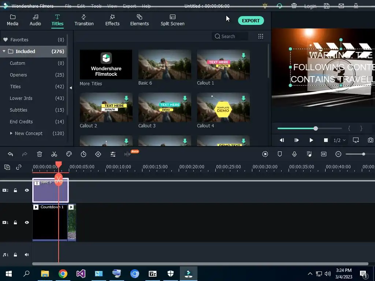Click the redo arrow in timeline toolbar
The width and height of the screenshot is (375, 281).
click(x=25, y=154)
